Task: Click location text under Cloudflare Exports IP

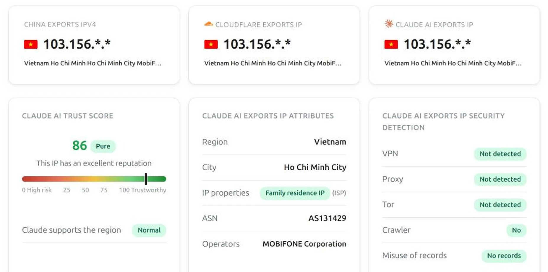Action: tap(273, 63)
